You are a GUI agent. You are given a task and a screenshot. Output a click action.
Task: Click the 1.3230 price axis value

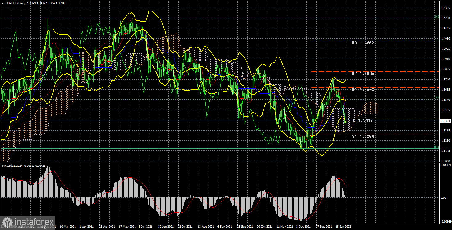pyautogui.click(x=445, y=141)
